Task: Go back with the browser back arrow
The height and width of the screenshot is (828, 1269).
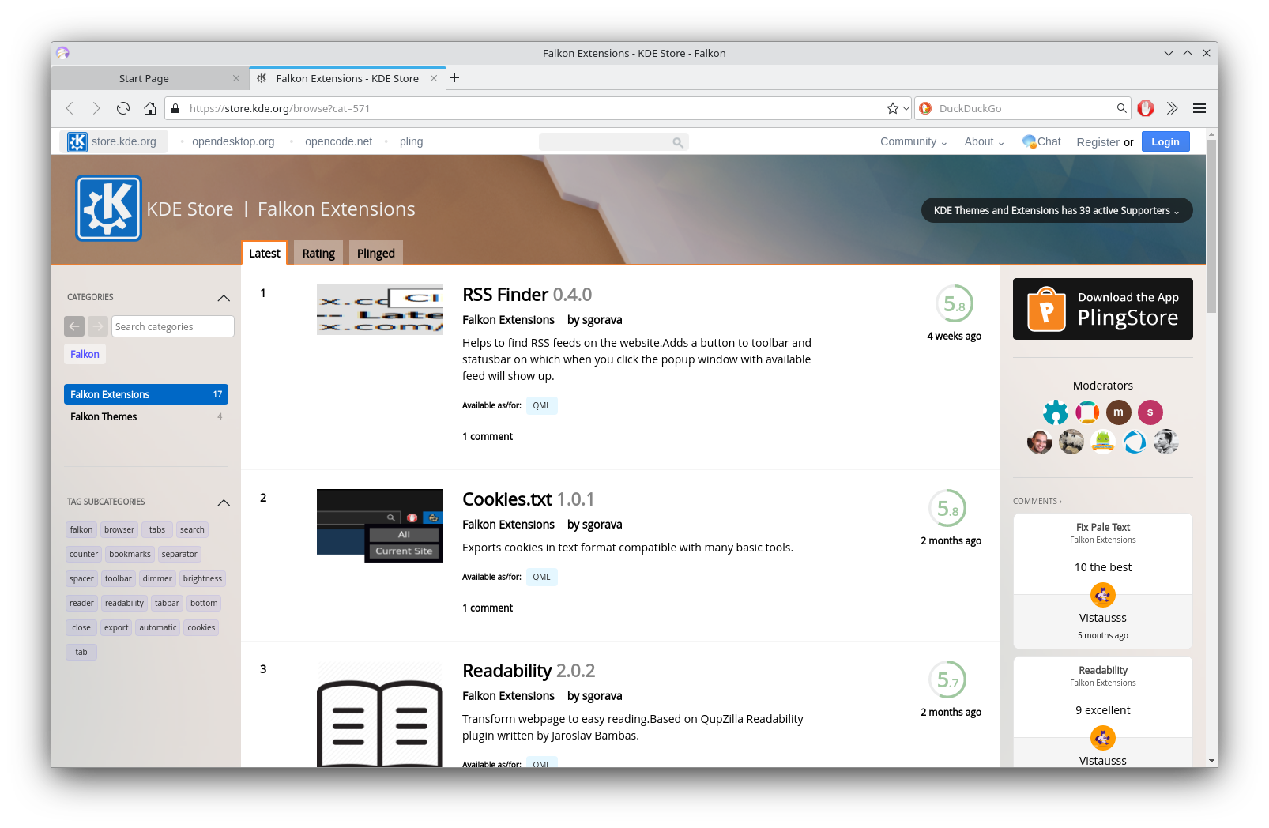Action: pos(70,108)
